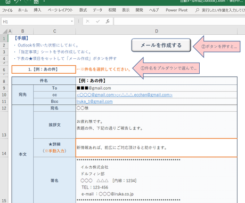Switch to the 挿入 ribbon tab
This screenshot has height=203, width=245.
pyautogui.click(x=37, y=10)
